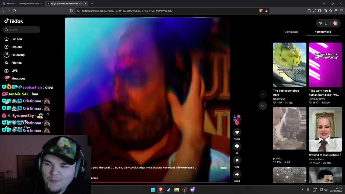The width and height of the screenshot is (345, 194).
Task: Click the #fyp hashtag in the caption
Action: tap(142, 168)
